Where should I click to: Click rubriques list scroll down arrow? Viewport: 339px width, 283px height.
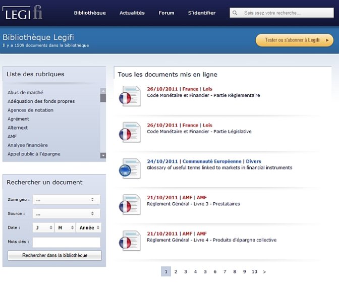[x=103, y=155]
